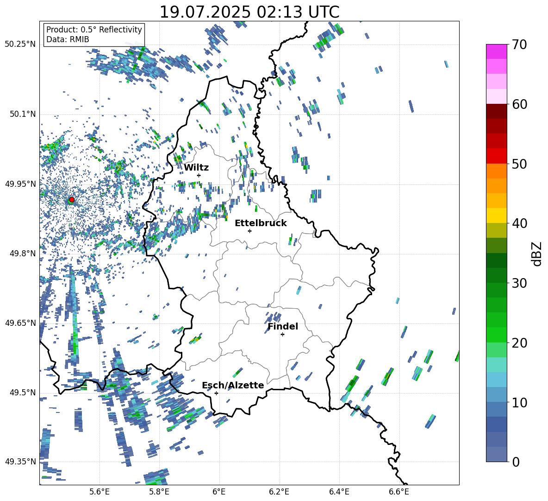The image size is (548, 501).
Task: Click the dBZ colorbar label
Action: [x=537, y=254]
